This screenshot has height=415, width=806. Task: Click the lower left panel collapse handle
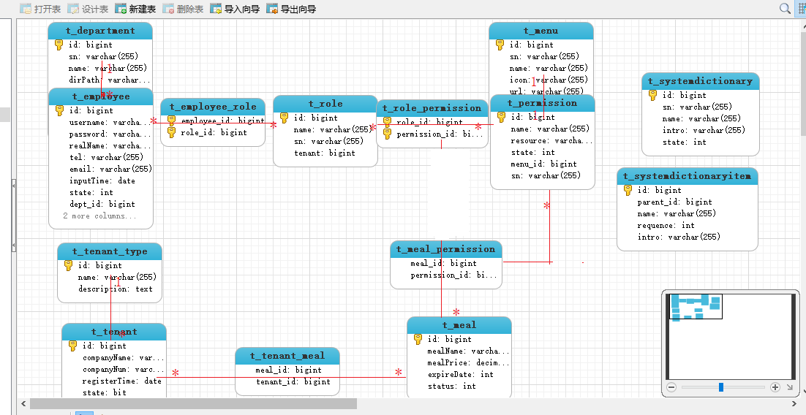(x=13, y=245)
